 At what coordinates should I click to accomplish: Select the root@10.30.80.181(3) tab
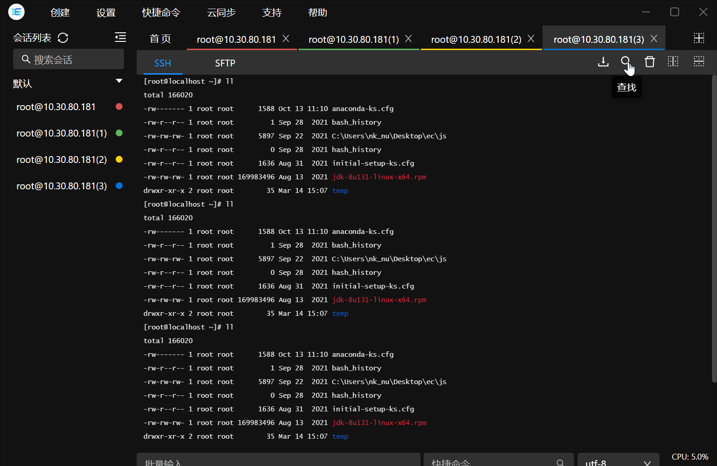click(x=599, y=39)
